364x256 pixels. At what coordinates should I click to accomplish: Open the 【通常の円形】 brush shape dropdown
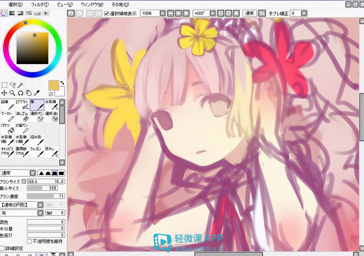[x=40, y=205]
